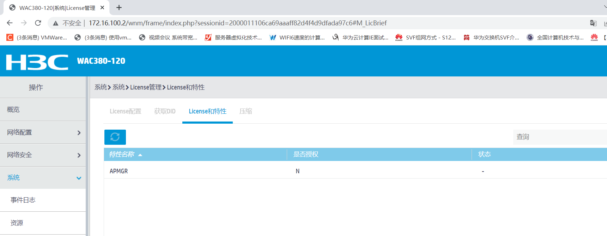Open the WIFI6速度的计算 bookmark
Screen dimensions: 607x236
[x=297, y=37]
